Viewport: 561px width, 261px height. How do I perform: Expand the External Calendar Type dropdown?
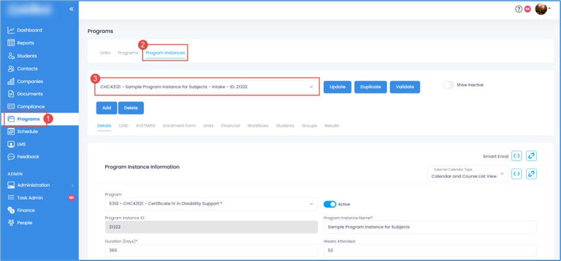point(467,174)
